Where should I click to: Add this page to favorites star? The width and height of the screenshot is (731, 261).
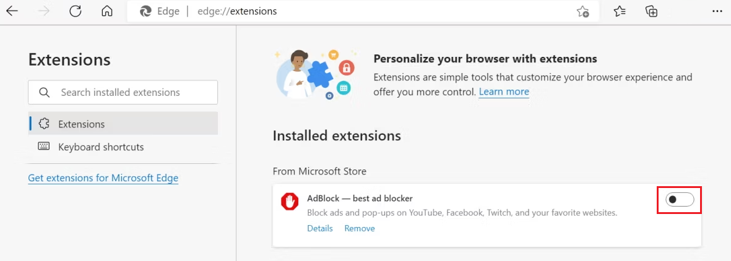(582, 11)
